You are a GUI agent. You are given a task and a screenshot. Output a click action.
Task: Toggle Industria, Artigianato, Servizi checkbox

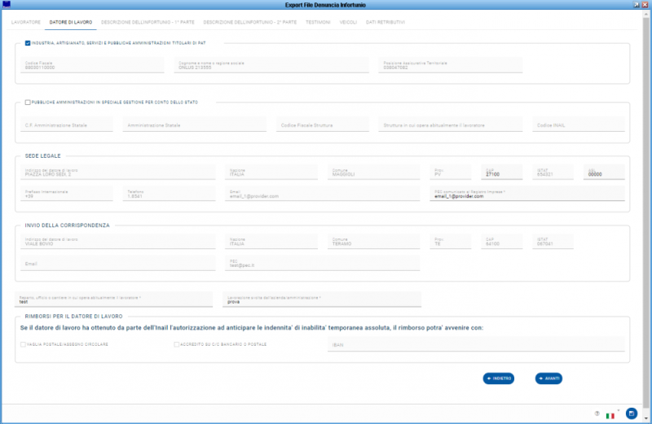(28, 43)
